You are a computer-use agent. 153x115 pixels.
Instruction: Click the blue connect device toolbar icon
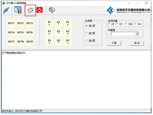[6, 10]
